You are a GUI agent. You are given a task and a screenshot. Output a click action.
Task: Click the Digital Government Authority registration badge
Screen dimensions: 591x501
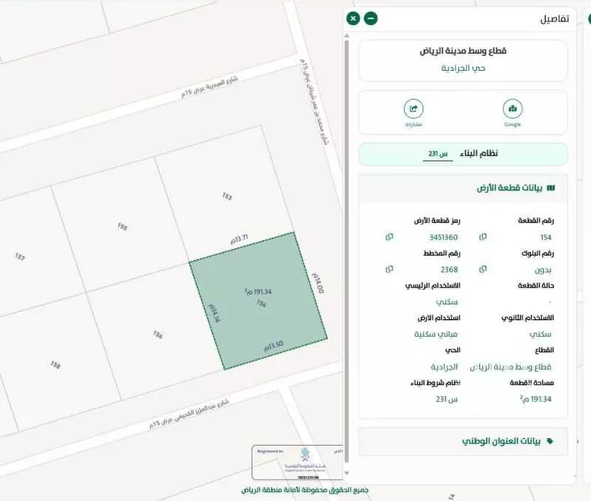(297, 462)
